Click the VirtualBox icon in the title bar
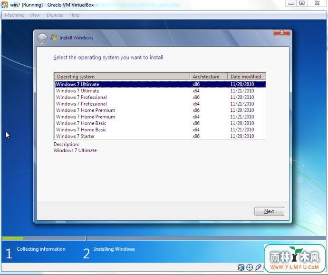 (x=5, y=5)
